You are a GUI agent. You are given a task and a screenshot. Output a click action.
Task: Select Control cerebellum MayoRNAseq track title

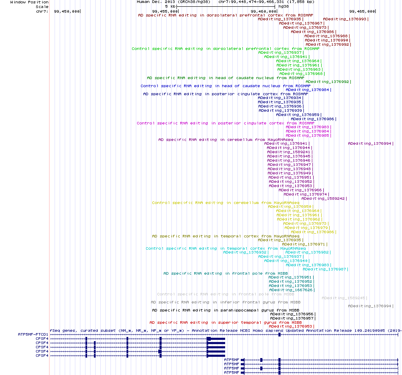226,203
